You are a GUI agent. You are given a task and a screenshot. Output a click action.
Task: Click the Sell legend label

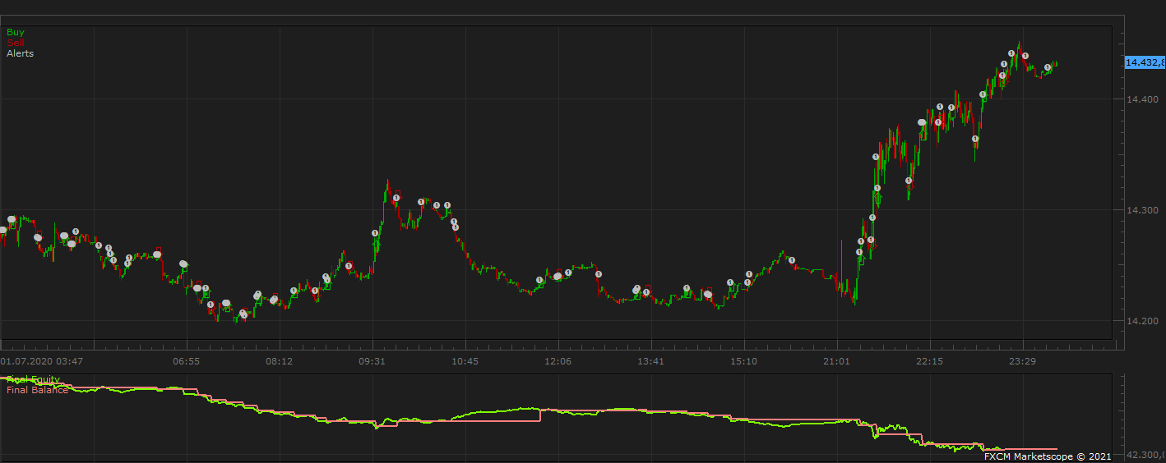[16, 43]
